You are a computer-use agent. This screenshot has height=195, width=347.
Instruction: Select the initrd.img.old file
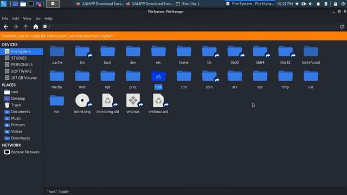[x=108, y=101]
